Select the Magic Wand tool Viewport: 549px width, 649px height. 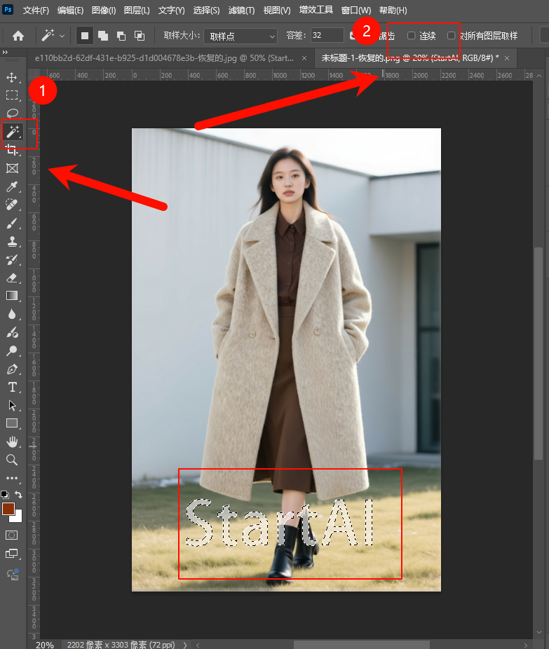[x=12, y=131]
